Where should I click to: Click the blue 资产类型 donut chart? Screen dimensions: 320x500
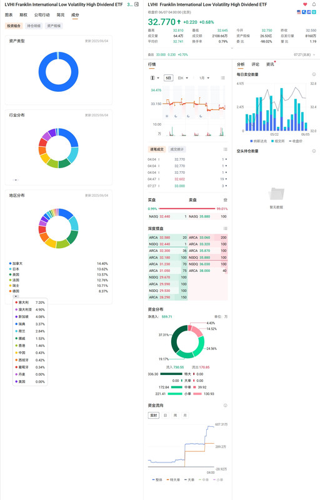(58, 71)
